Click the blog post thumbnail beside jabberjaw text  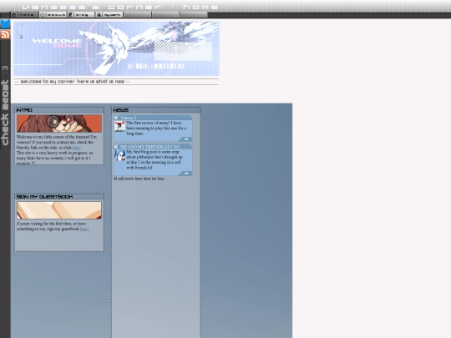(119, 155)
